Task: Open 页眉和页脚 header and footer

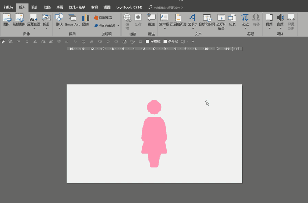Action: [x=178, y=20]
